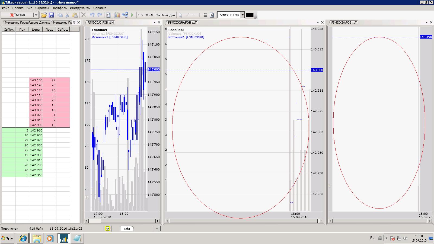434x244 pixels.
Task: Click the undo arrow icon
Action: 92,15
